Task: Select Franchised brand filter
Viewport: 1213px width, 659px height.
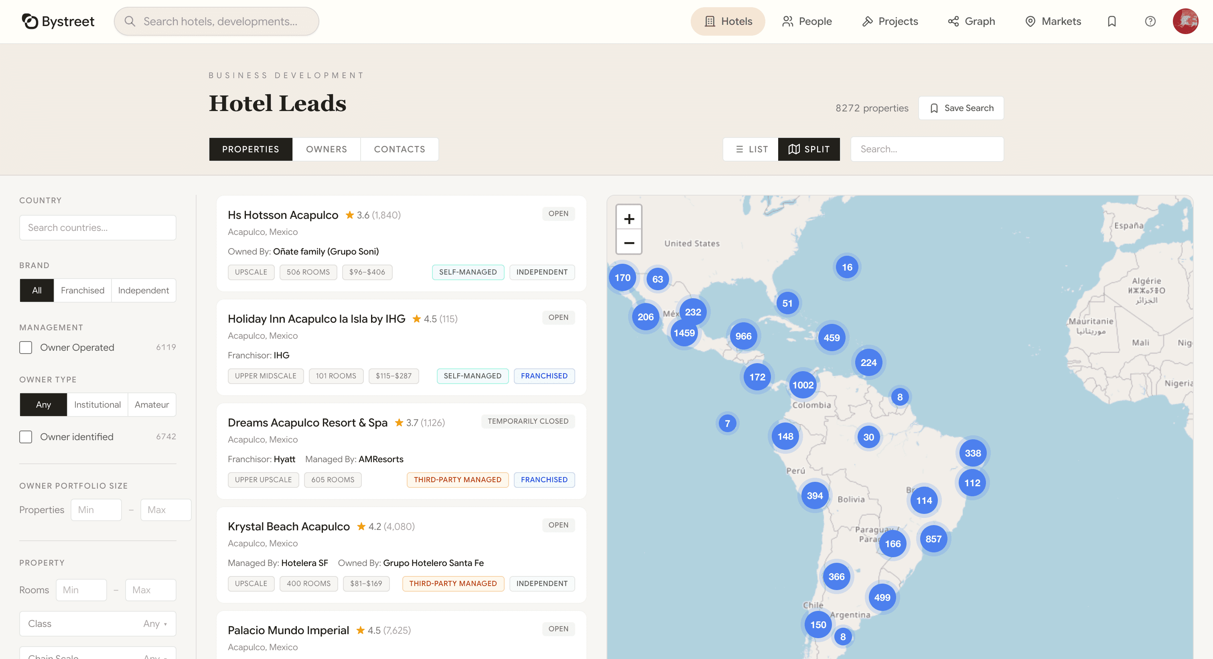Action: point(82,291)
